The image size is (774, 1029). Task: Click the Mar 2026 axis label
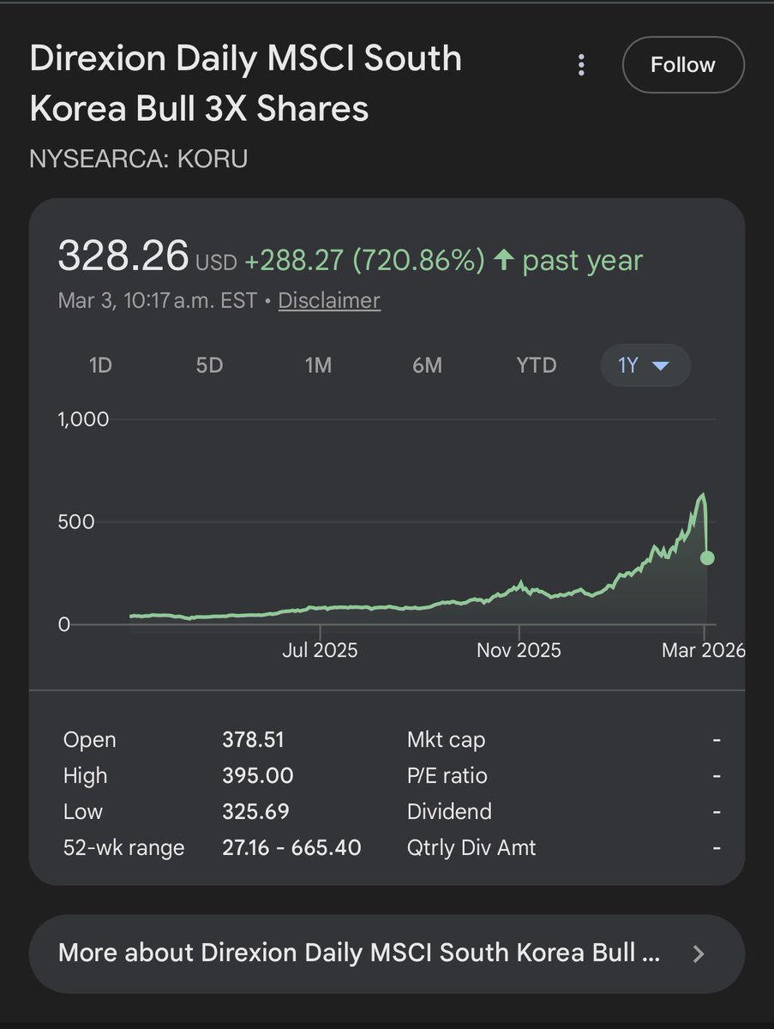click(x=703, y=650)
